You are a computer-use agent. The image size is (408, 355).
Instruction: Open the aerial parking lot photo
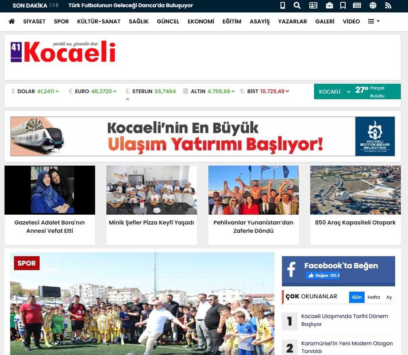click(x=355, y=190)
